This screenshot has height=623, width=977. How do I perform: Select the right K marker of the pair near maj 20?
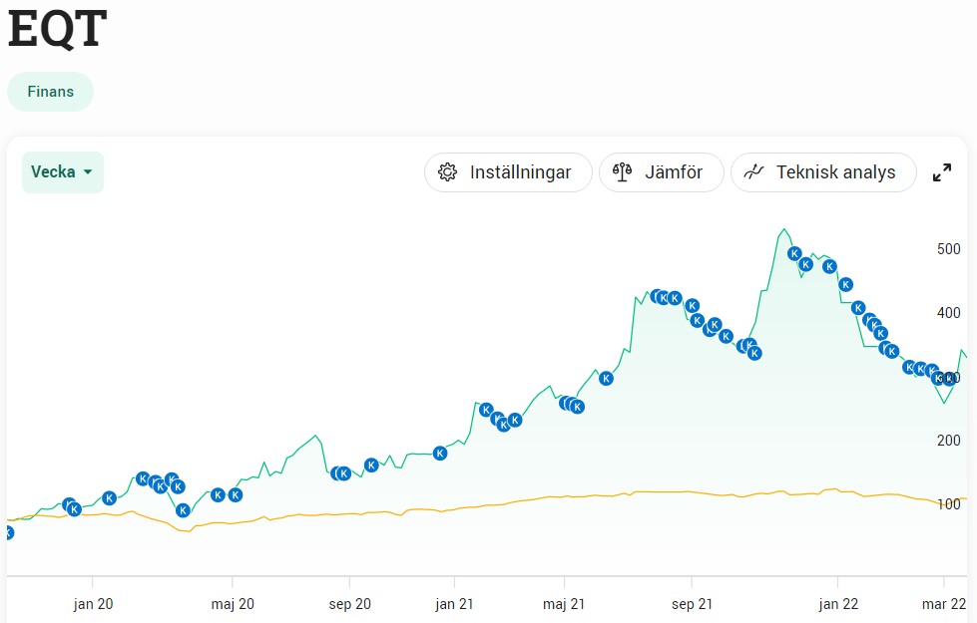236,494
